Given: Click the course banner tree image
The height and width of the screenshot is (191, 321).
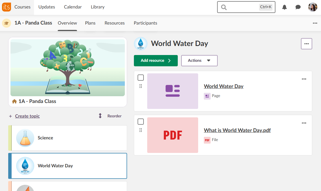Looking at the screenshot, I should tap(68, 67).
